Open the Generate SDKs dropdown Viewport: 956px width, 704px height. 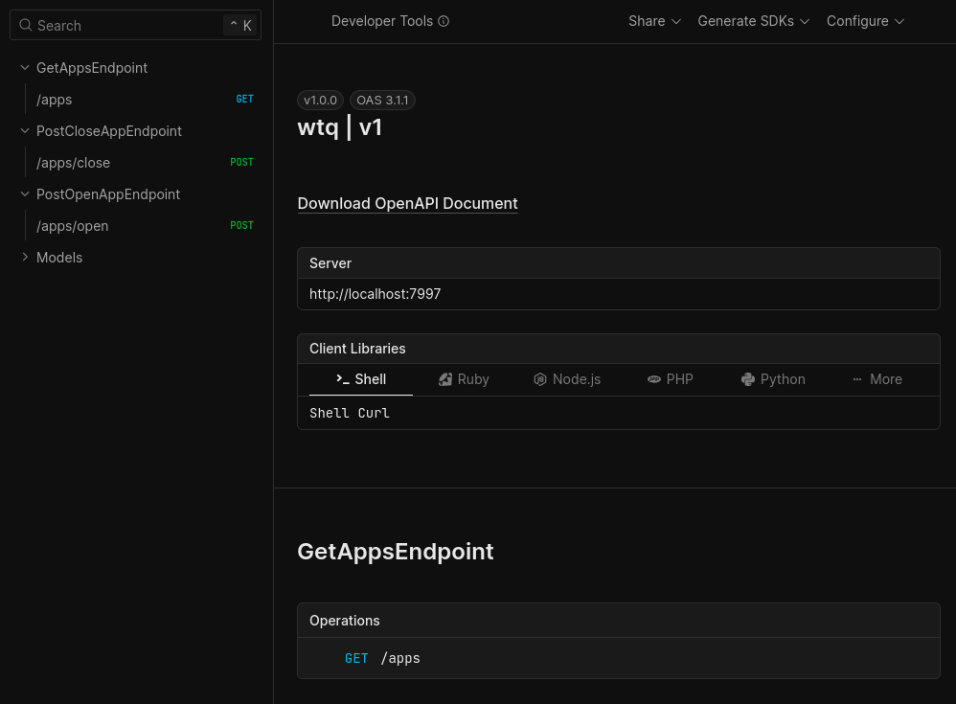pyautogui.click(x=754, y=20)
